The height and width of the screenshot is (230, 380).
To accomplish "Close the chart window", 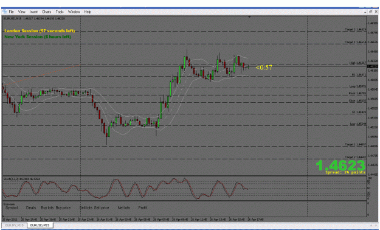I will (376, 12).
